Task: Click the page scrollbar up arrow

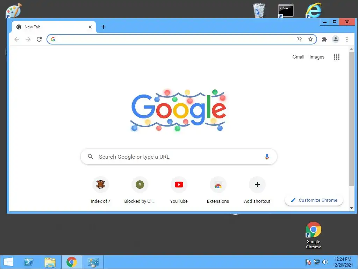Action: 351,49
